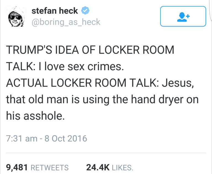Click the plus sign on the follow icon

188,16
